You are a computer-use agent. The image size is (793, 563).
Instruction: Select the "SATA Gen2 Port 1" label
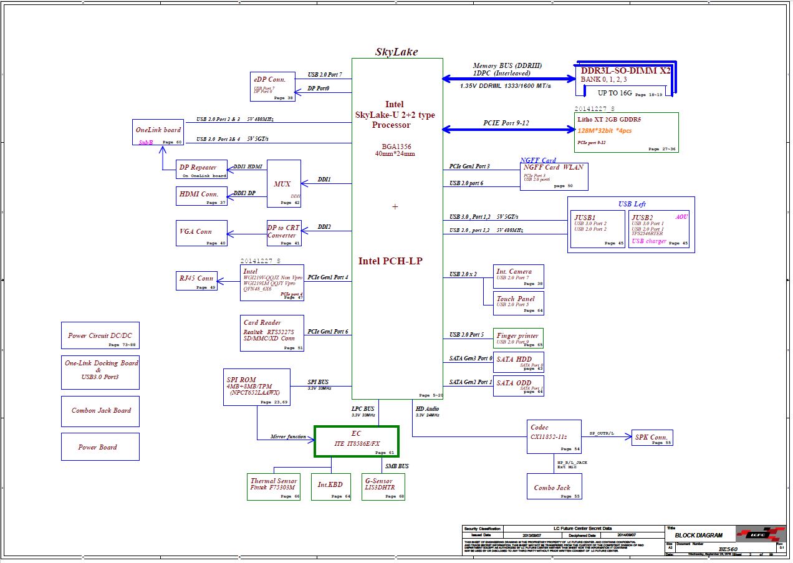pos(471,382)
